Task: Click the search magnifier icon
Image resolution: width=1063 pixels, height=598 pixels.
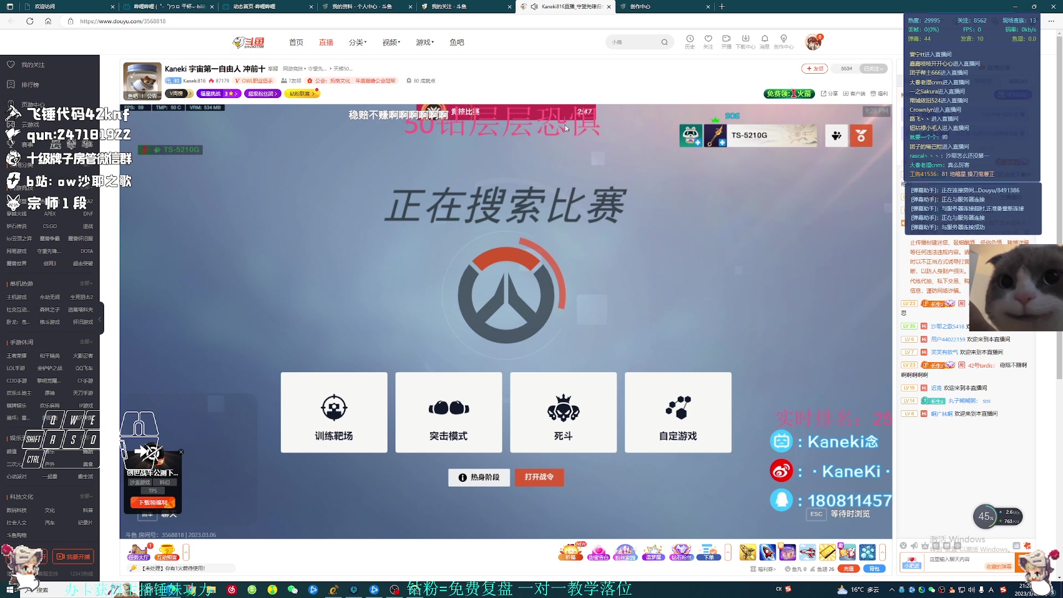Action: click(x=664, y=42)
